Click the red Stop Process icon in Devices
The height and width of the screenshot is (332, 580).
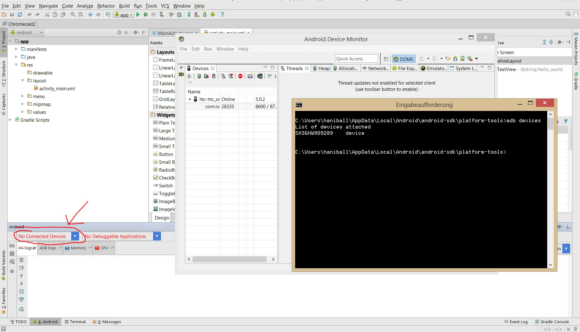click(240, 76)
